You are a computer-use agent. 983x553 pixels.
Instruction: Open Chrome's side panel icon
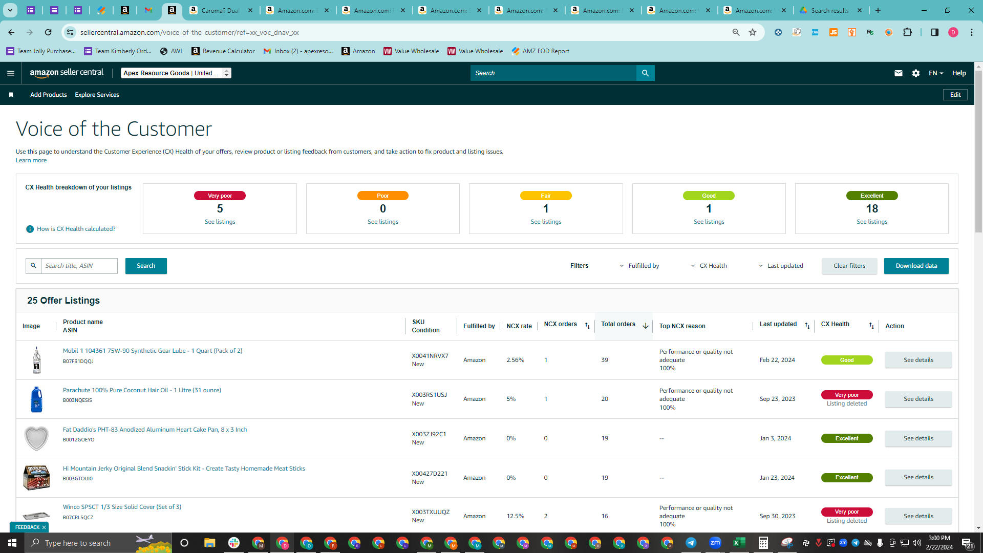pyautogui.click(x=934, y=32)
